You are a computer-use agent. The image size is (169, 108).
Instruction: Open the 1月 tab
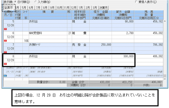pyautogui.click(x=81, y=8)
